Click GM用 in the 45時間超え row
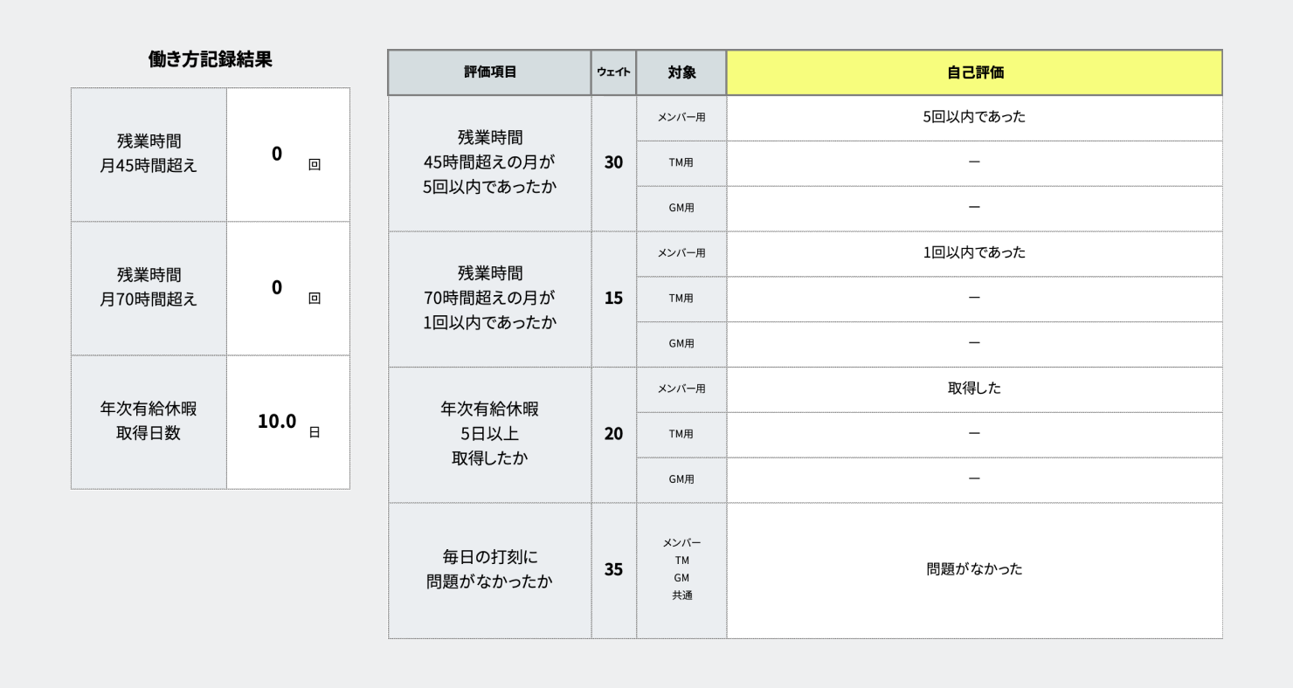 [681, 209]
